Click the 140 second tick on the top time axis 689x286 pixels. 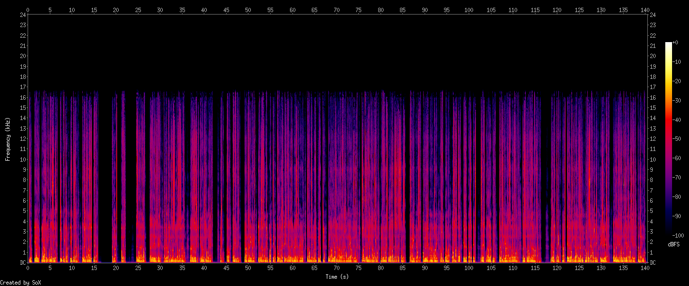pyautogui.click(x=645, y=10)
